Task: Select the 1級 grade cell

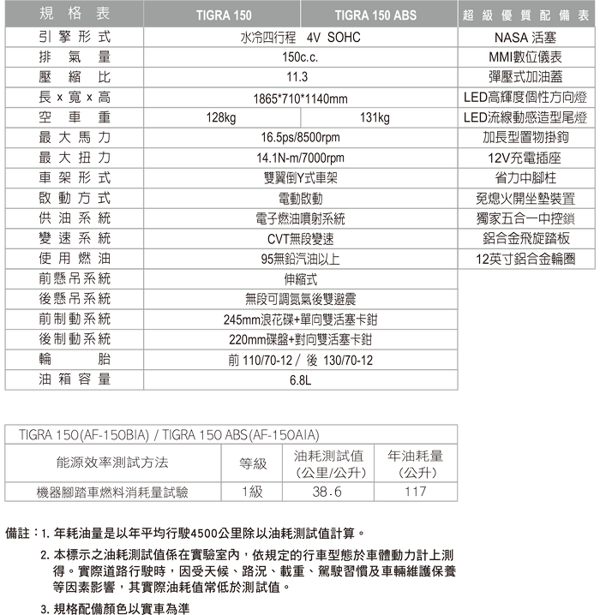Action: [x=251, y=492]
